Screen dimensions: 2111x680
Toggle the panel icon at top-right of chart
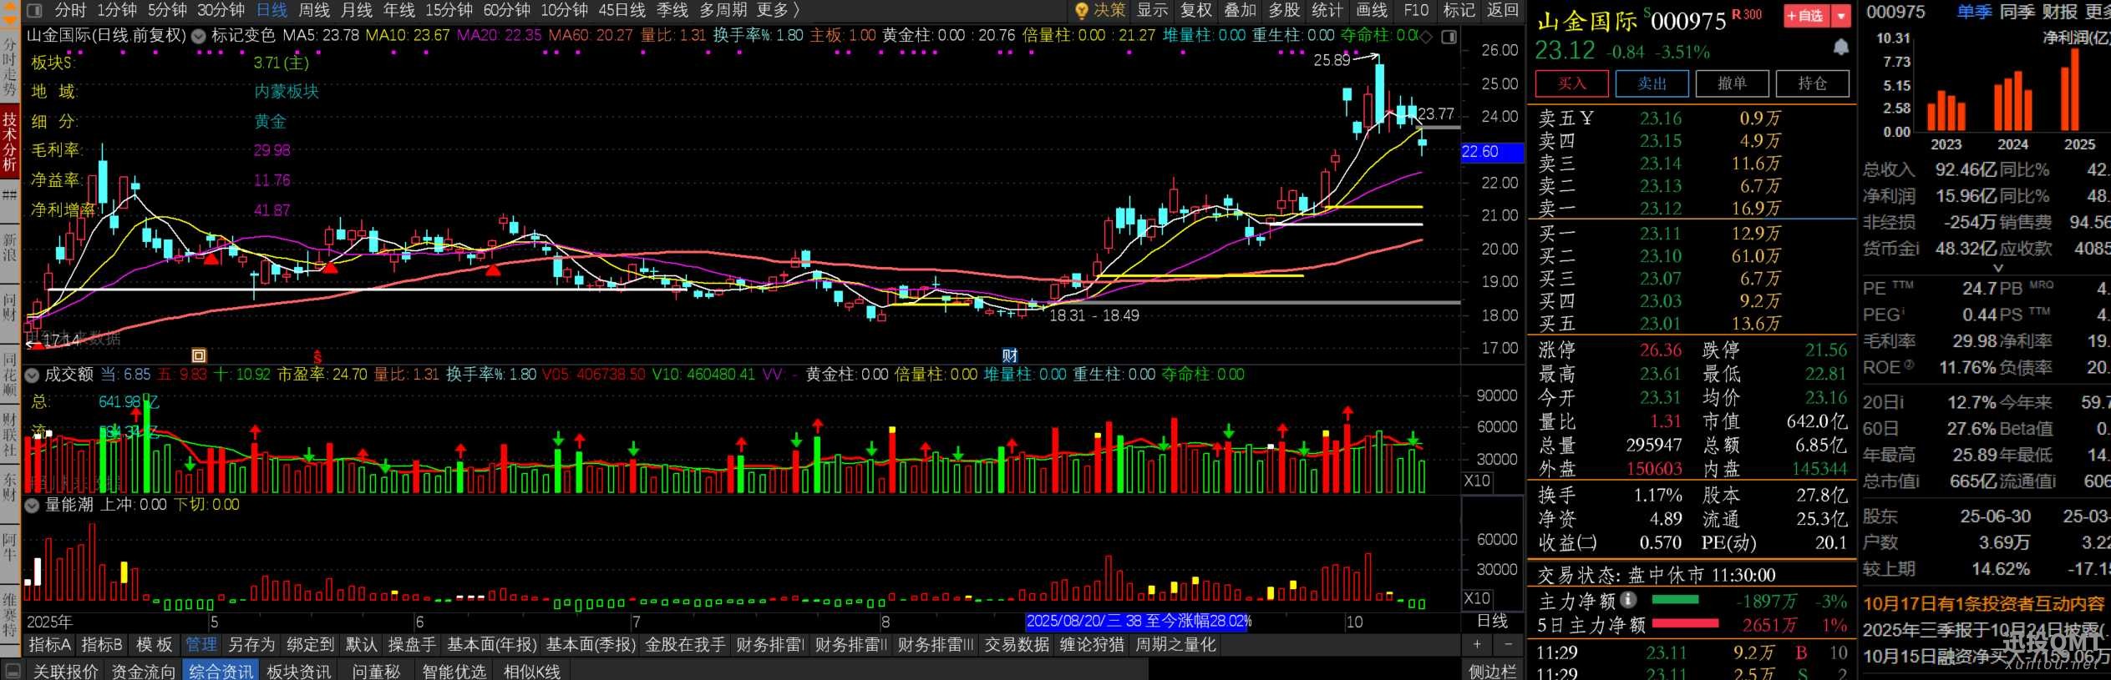[x=1449, y=36]
